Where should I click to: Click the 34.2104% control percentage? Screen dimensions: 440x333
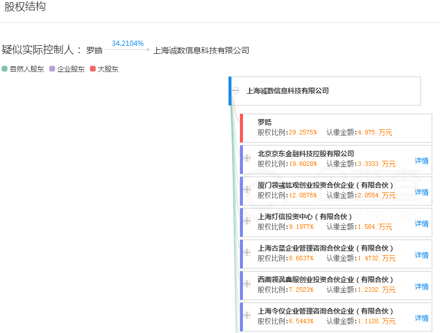pyautogui.click(x=128, y=43)
